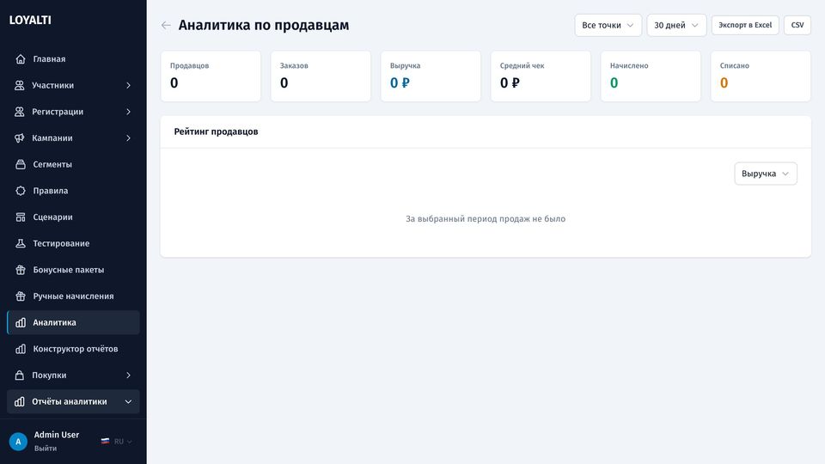
Task: Select the Аналитика menu item
Action: 73,322
